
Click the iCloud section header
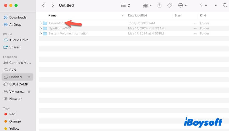pos(8,34)
